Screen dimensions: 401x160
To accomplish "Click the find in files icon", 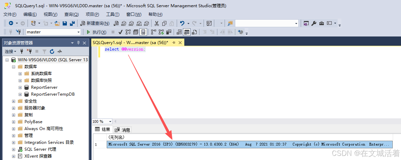I will point(230,23).
